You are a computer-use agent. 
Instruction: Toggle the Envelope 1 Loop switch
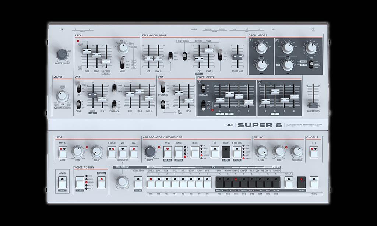(203, 105)
